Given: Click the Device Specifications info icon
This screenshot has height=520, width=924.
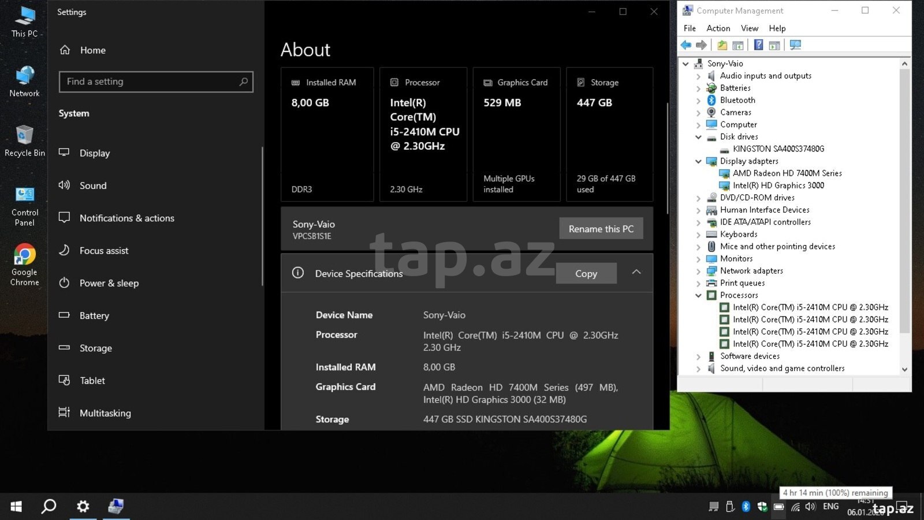Looking at the screenshot, I should pos(298,273).
